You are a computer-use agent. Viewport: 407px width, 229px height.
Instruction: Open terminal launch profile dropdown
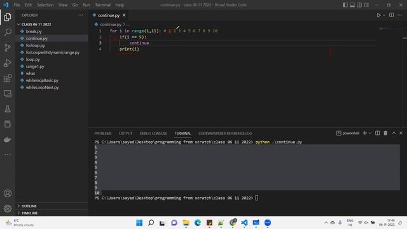point(370,133)
